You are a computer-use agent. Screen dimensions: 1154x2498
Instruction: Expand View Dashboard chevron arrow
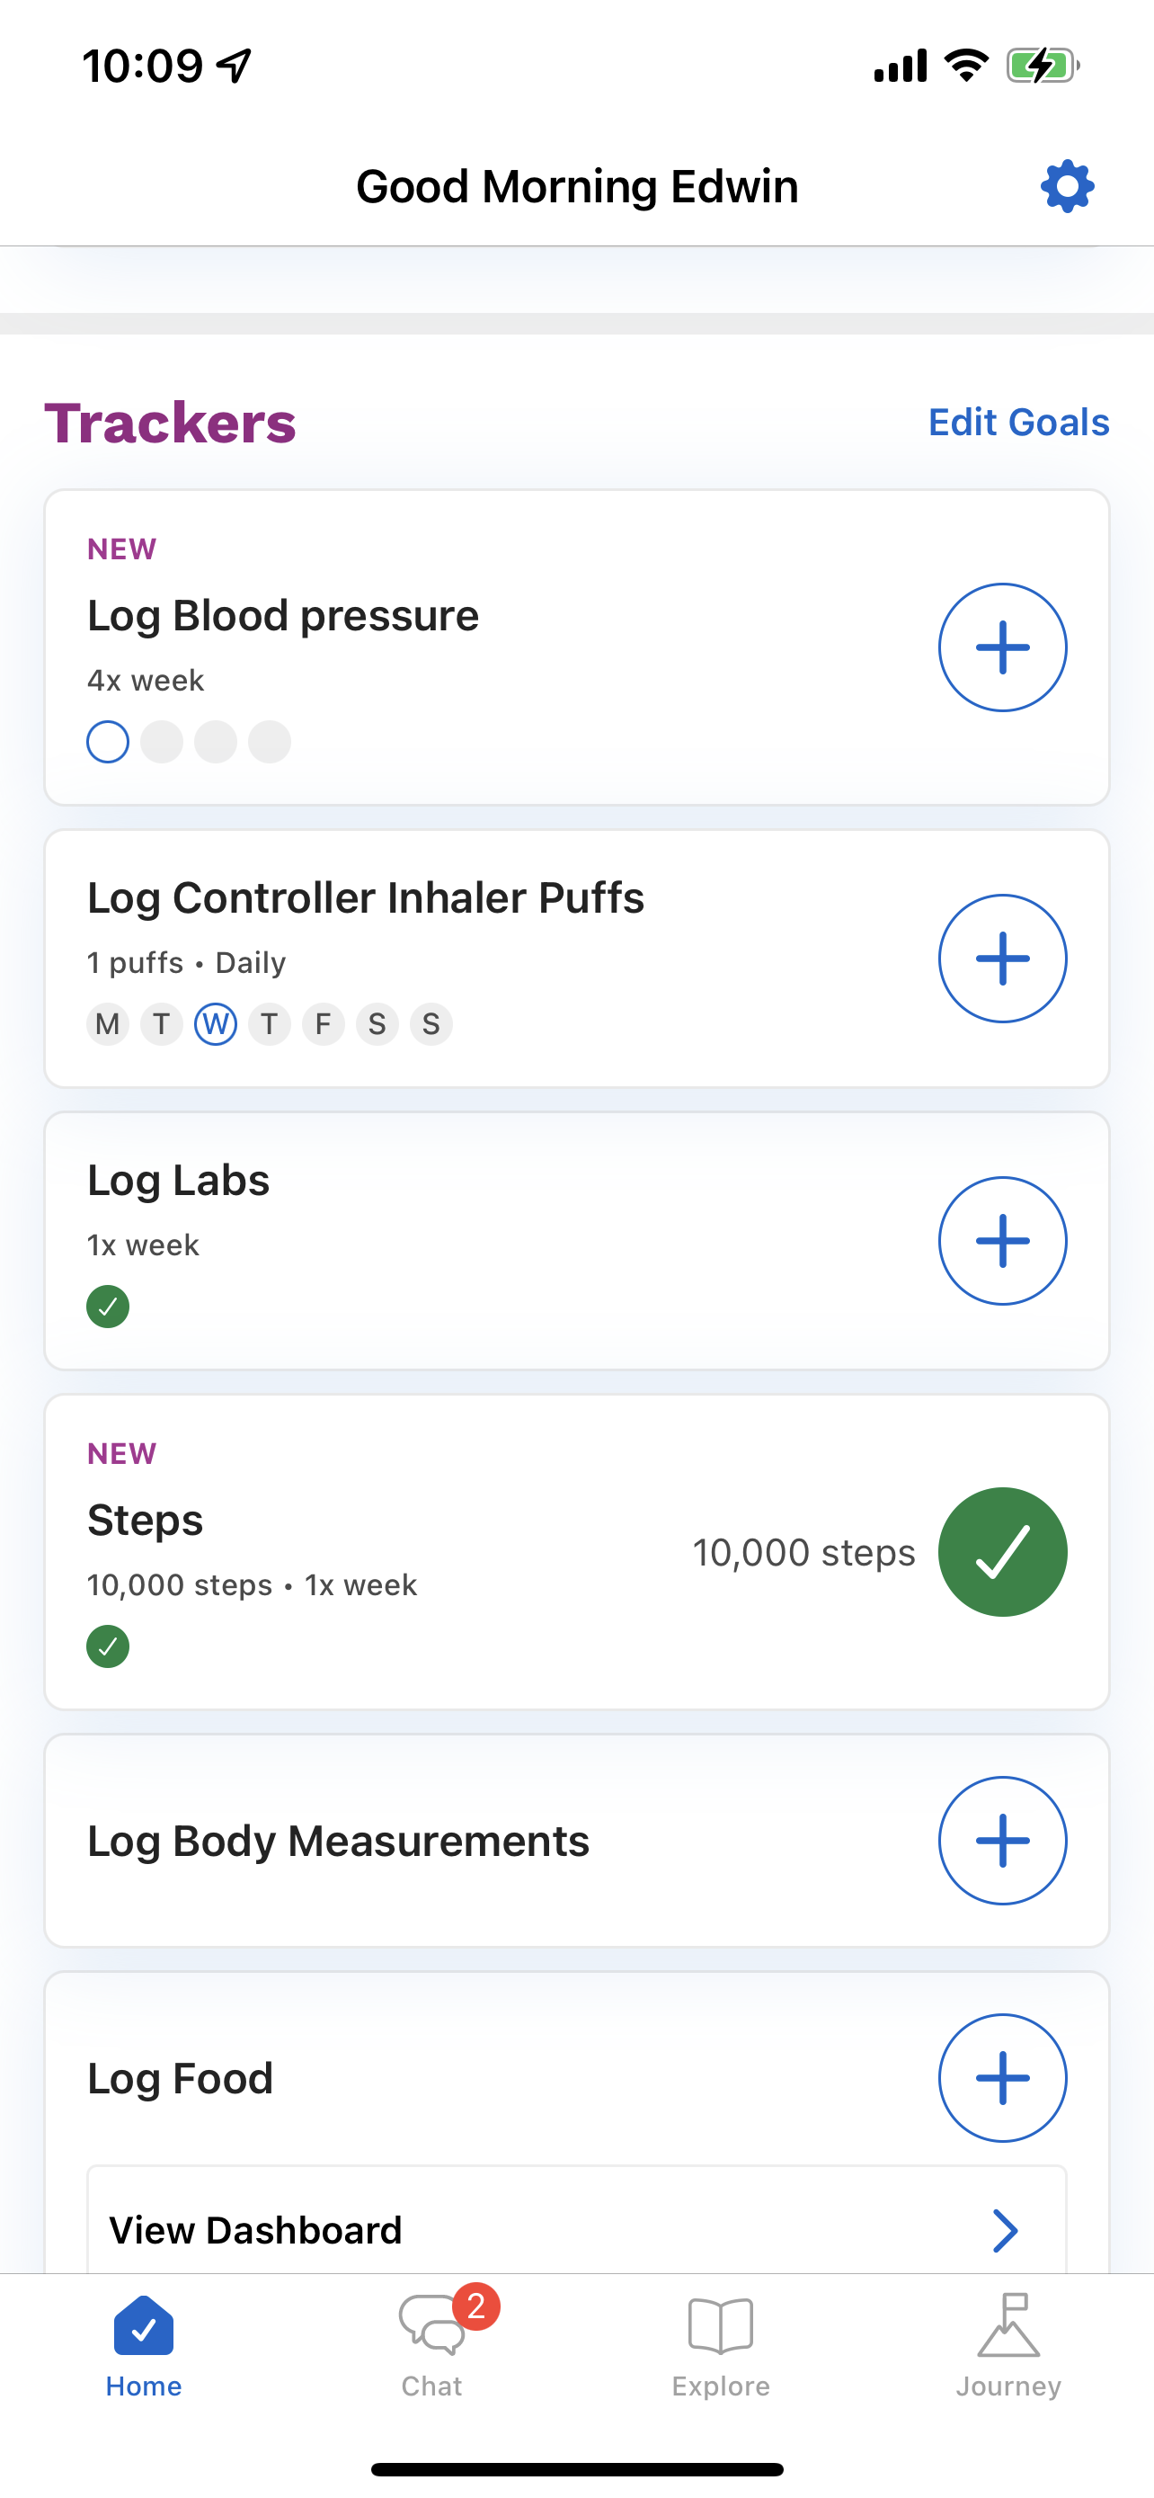pos(1005,2230)
